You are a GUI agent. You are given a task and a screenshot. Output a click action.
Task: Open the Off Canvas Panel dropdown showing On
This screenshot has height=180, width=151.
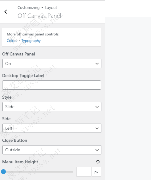[52, 63]
